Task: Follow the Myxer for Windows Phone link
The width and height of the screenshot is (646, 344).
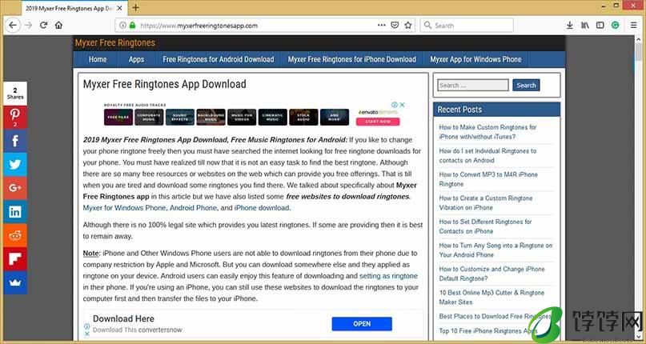Action: click(124, 208)
